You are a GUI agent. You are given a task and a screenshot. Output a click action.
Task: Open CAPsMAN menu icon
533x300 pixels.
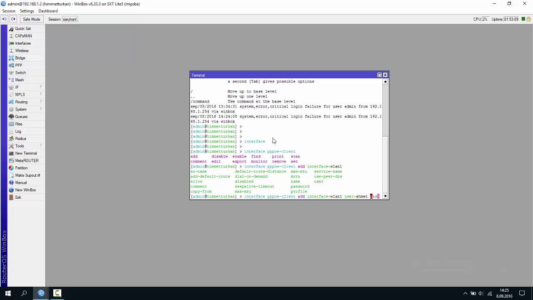click(x=11, y=36)
